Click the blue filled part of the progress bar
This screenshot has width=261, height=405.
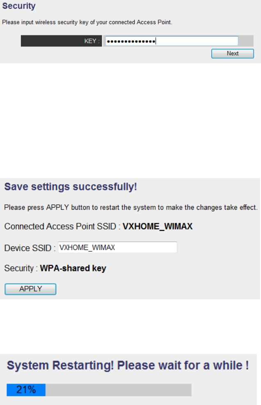tap(26, 390)
